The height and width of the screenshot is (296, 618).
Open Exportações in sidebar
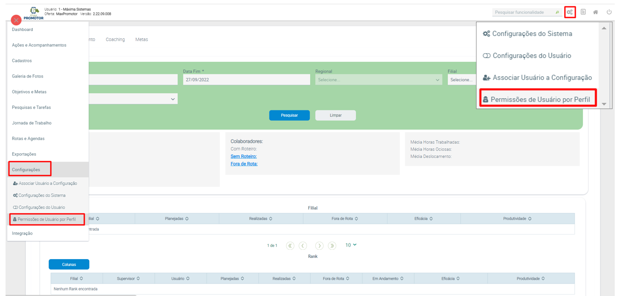[48, 154]
